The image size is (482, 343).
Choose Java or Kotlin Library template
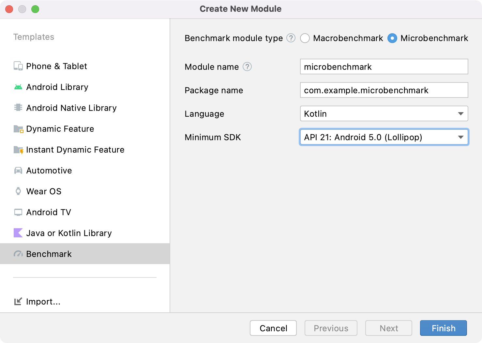[x=69, y=233]
